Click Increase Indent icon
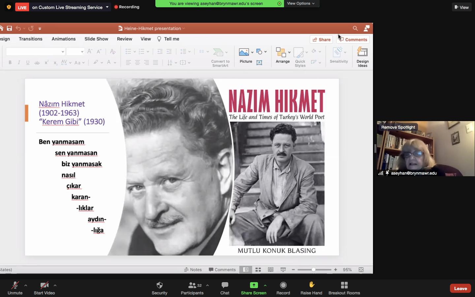Image resolution: width=475 pixels, height=297 pixels. 169,51
